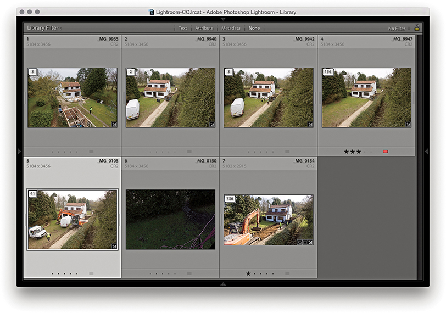Expand the left panel group arrow
This screenshot has height=313, width=446.
(19, 151)
